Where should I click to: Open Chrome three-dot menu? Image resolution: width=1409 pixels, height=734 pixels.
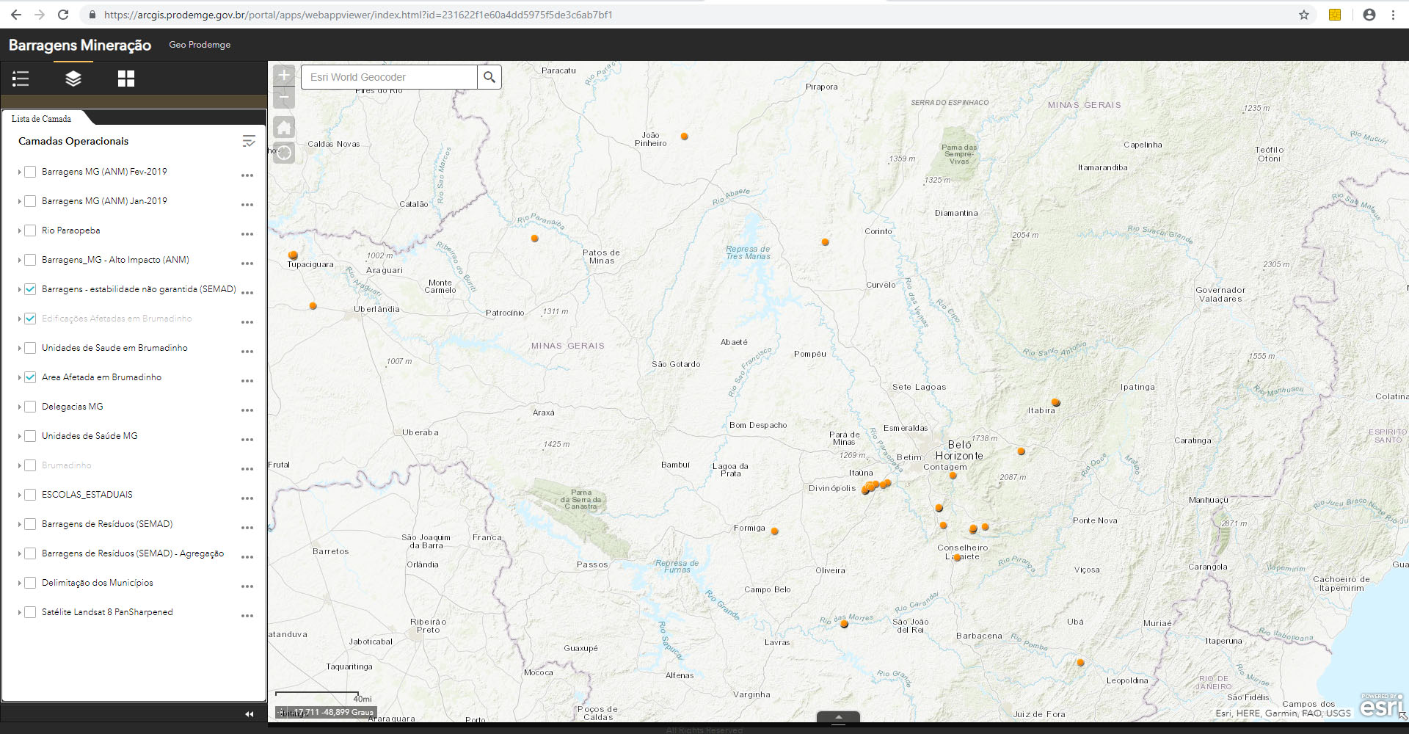tap(1393, 15)
